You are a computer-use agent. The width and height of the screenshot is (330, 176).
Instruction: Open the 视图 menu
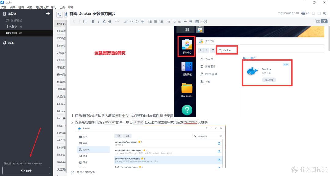[21, 7]
